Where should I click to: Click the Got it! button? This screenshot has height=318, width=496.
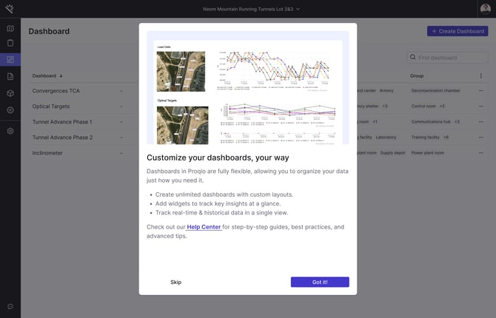click(x=320, y=282)
